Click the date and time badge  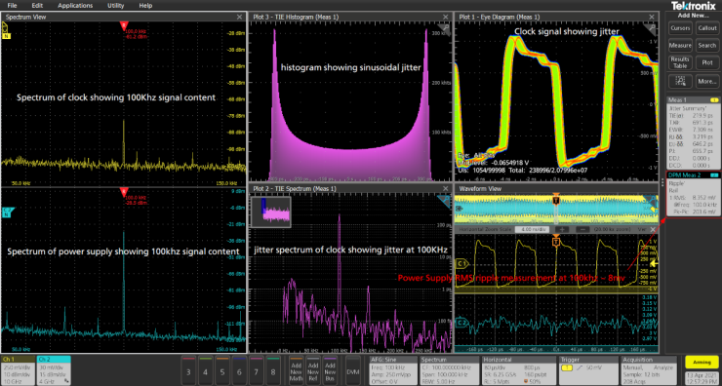click(701, 377)
